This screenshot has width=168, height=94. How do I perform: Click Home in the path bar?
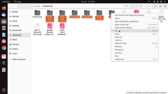(x=36, y=6)
